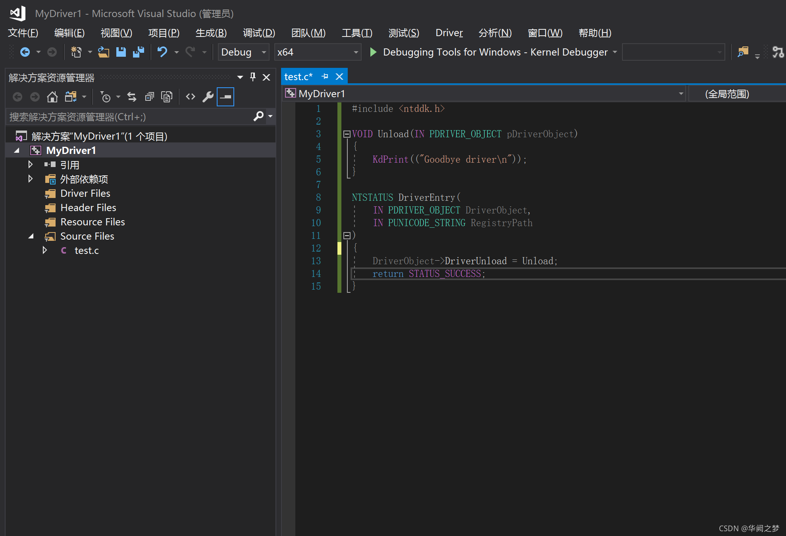Image resolution: width=786 pixels, height=536 pixels.
Task: Open the Debug configuration dropdown
Action: coord(264,52)
